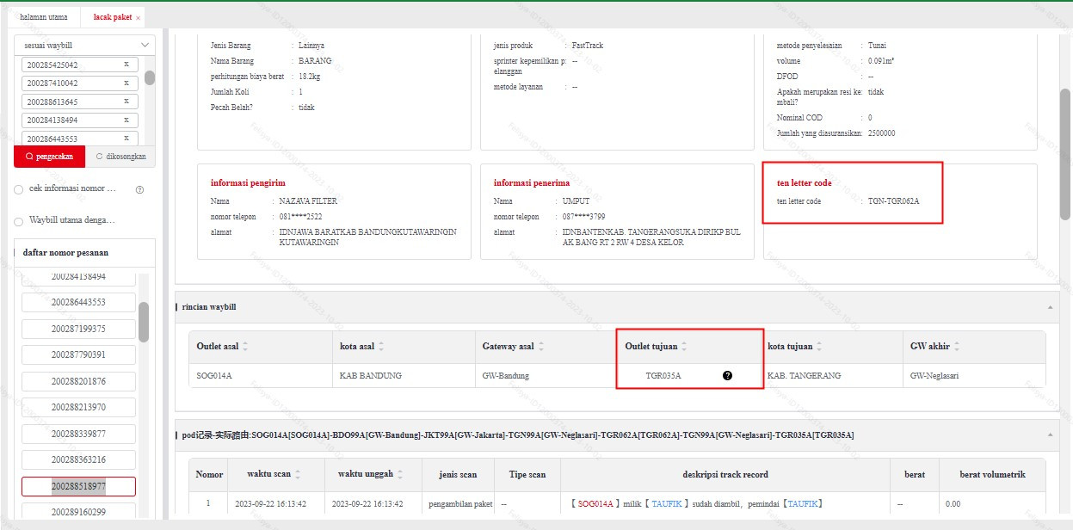
Task: Select order number 200289160299
Action: click(78, 512)
